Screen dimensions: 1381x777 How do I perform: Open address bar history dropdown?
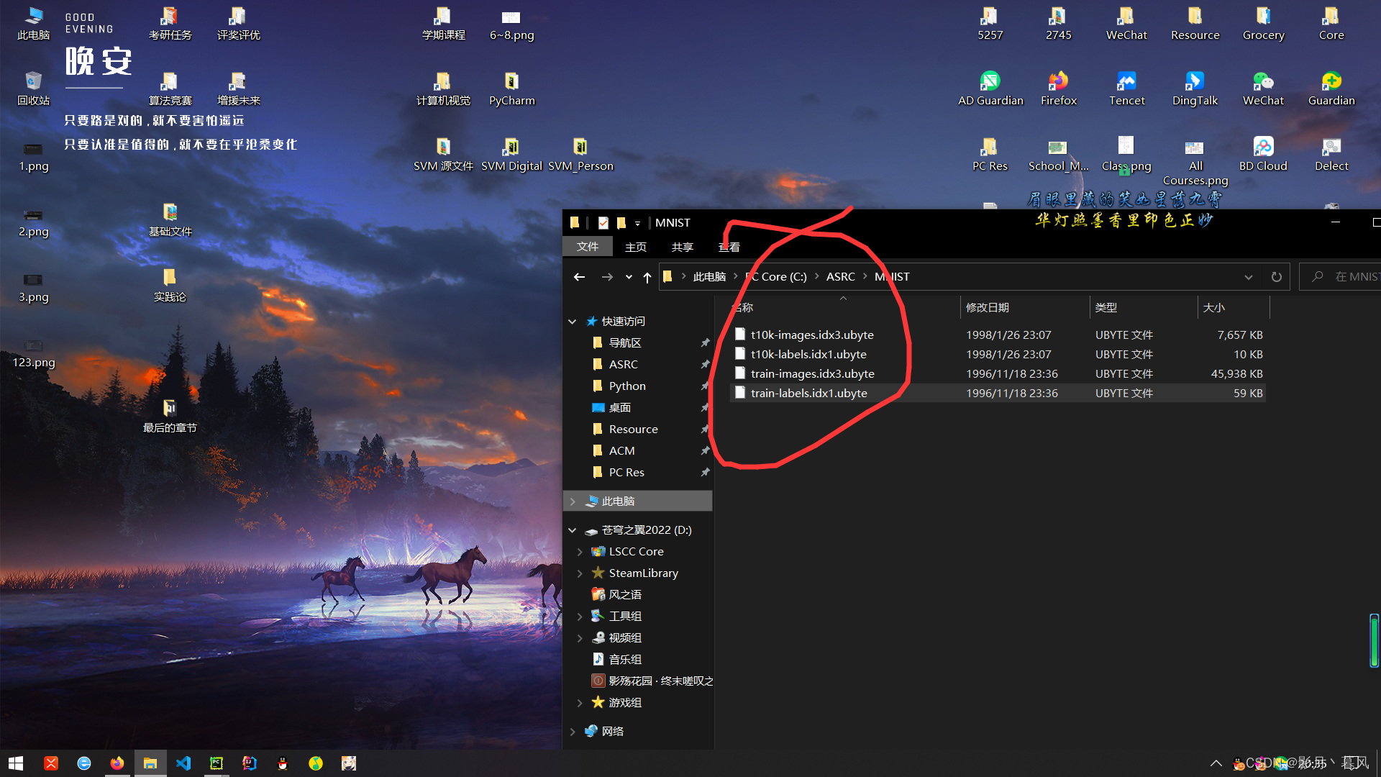pyautogui.click(x=1249, y=277)
